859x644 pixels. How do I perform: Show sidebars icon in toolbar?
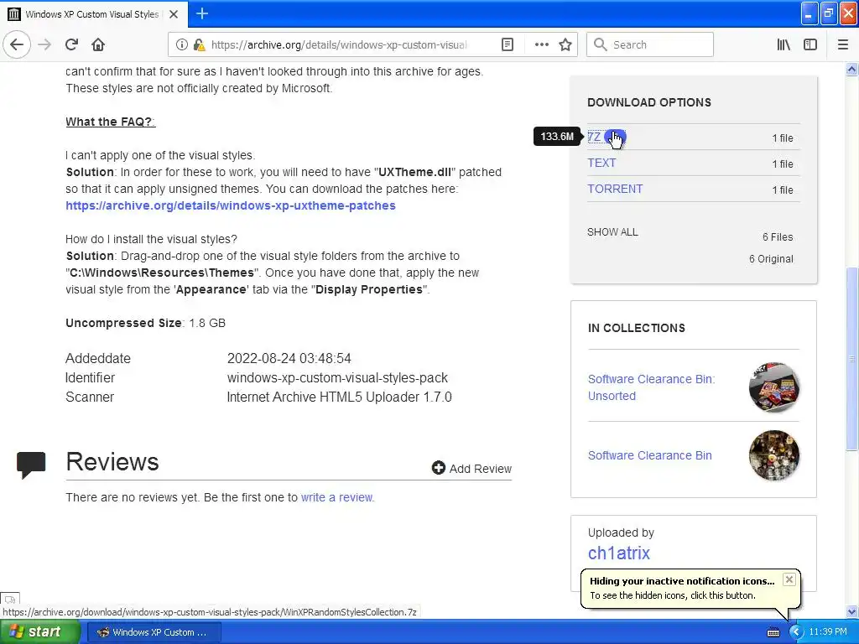(x=810, y=45)
